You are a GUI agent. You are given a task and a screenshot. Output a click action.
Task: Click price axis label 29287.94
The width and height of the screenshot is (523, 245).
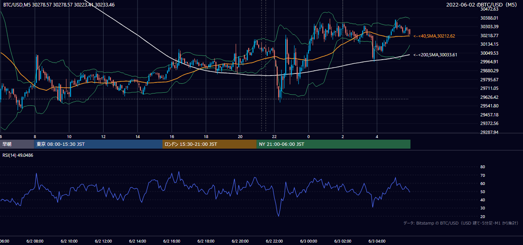click(489, 132)
